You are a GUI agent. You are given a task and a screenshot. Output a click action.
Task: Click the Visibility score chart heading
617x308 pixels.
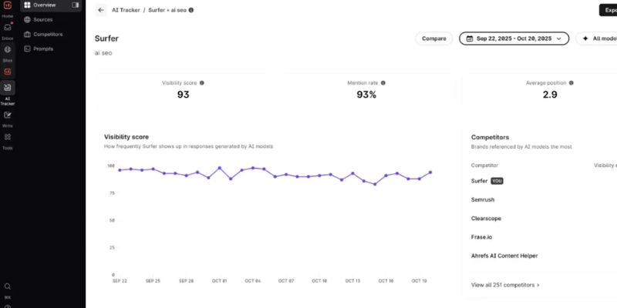(126, 137)
